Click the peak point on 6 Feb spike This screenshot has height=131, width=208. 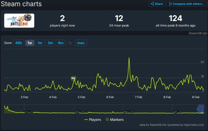point(129,58)
